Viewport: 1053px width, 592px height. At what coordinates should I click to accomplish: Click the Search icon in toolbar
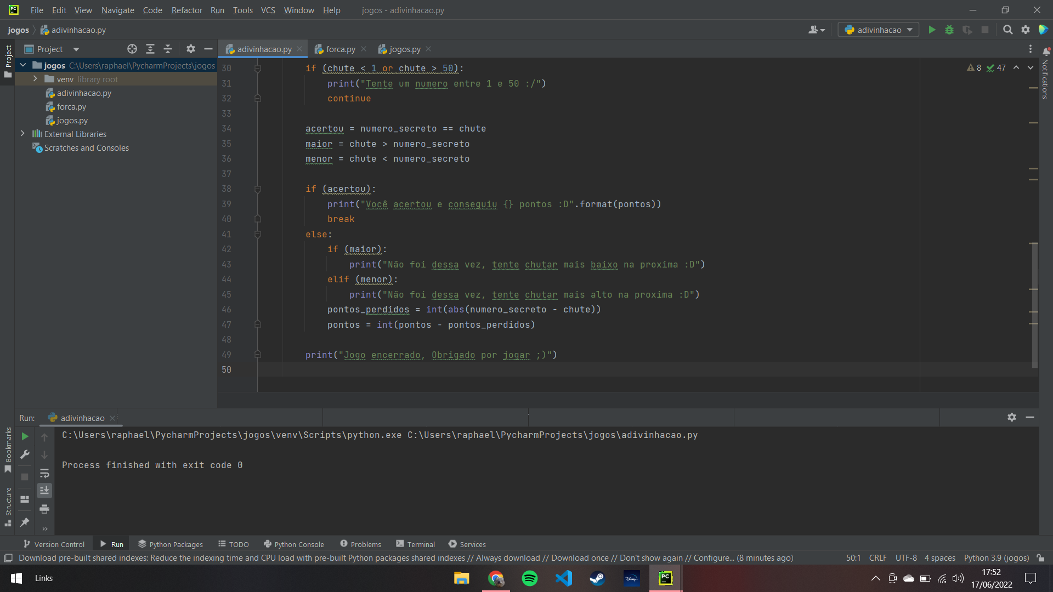[1007, 30]
